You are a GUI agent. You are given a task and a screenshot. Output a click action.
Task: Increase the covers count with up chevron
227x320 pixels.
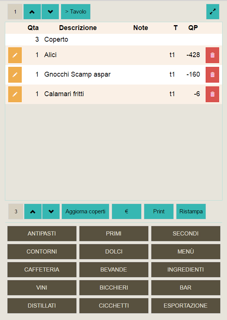pyautogui.click(x=33, y=211)
